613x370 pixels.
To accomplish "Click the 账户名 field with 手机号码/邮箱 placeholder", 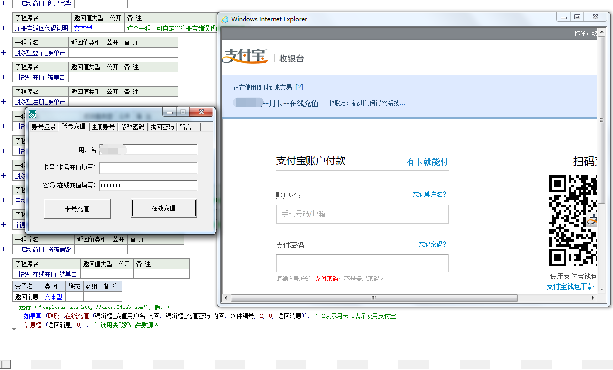I will (363, 214).
